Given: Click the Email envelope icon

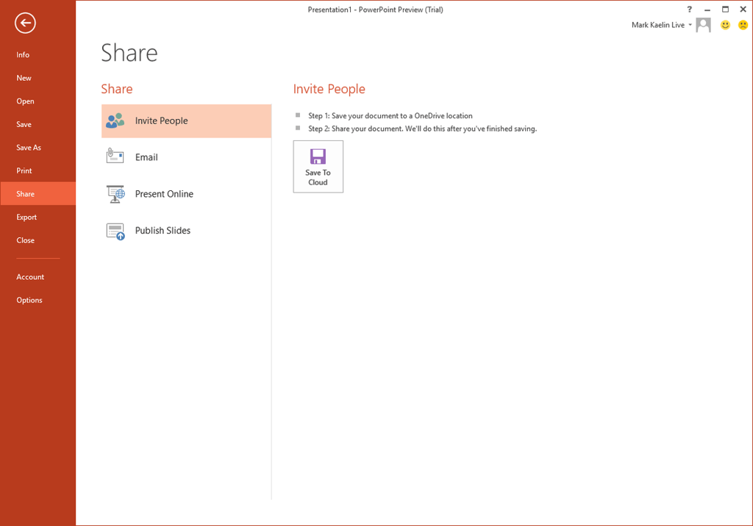Looking at the screenshot, I should (x=115, y=156).
